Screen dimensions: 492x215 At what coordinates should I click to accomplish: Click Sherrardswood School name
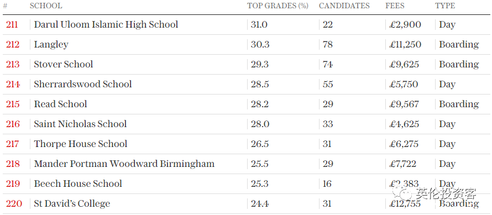(x=83, y=84)
